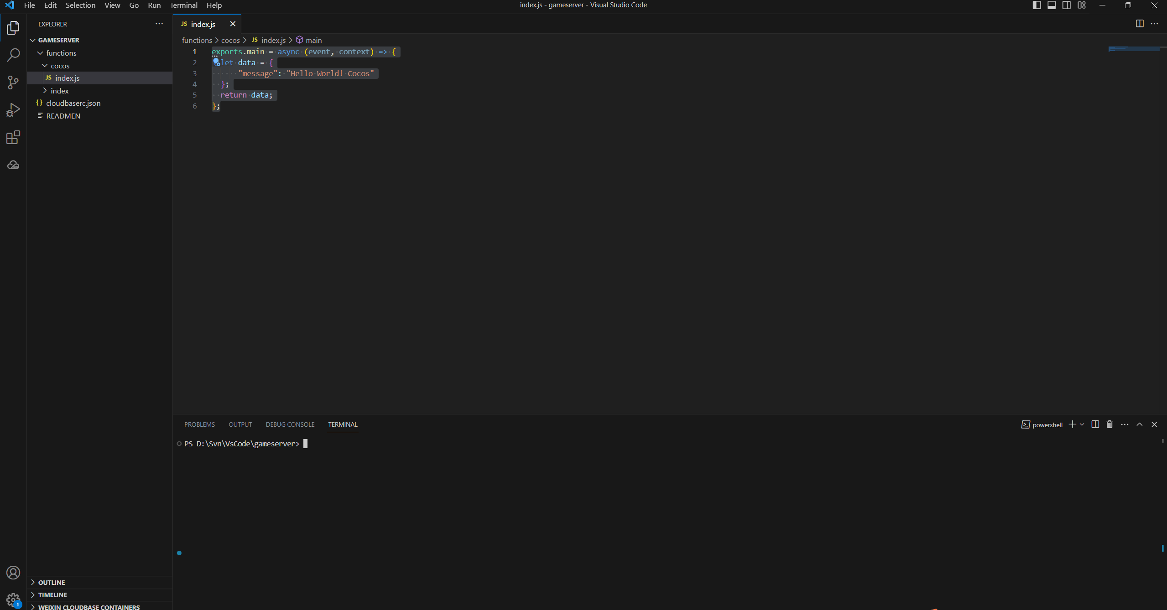Toggle secondary side bar visibility
This screenshot has width=1167, height=610.
click(1067, 5)
